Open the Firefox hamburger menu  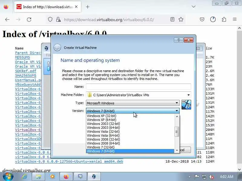pos(235,19)
